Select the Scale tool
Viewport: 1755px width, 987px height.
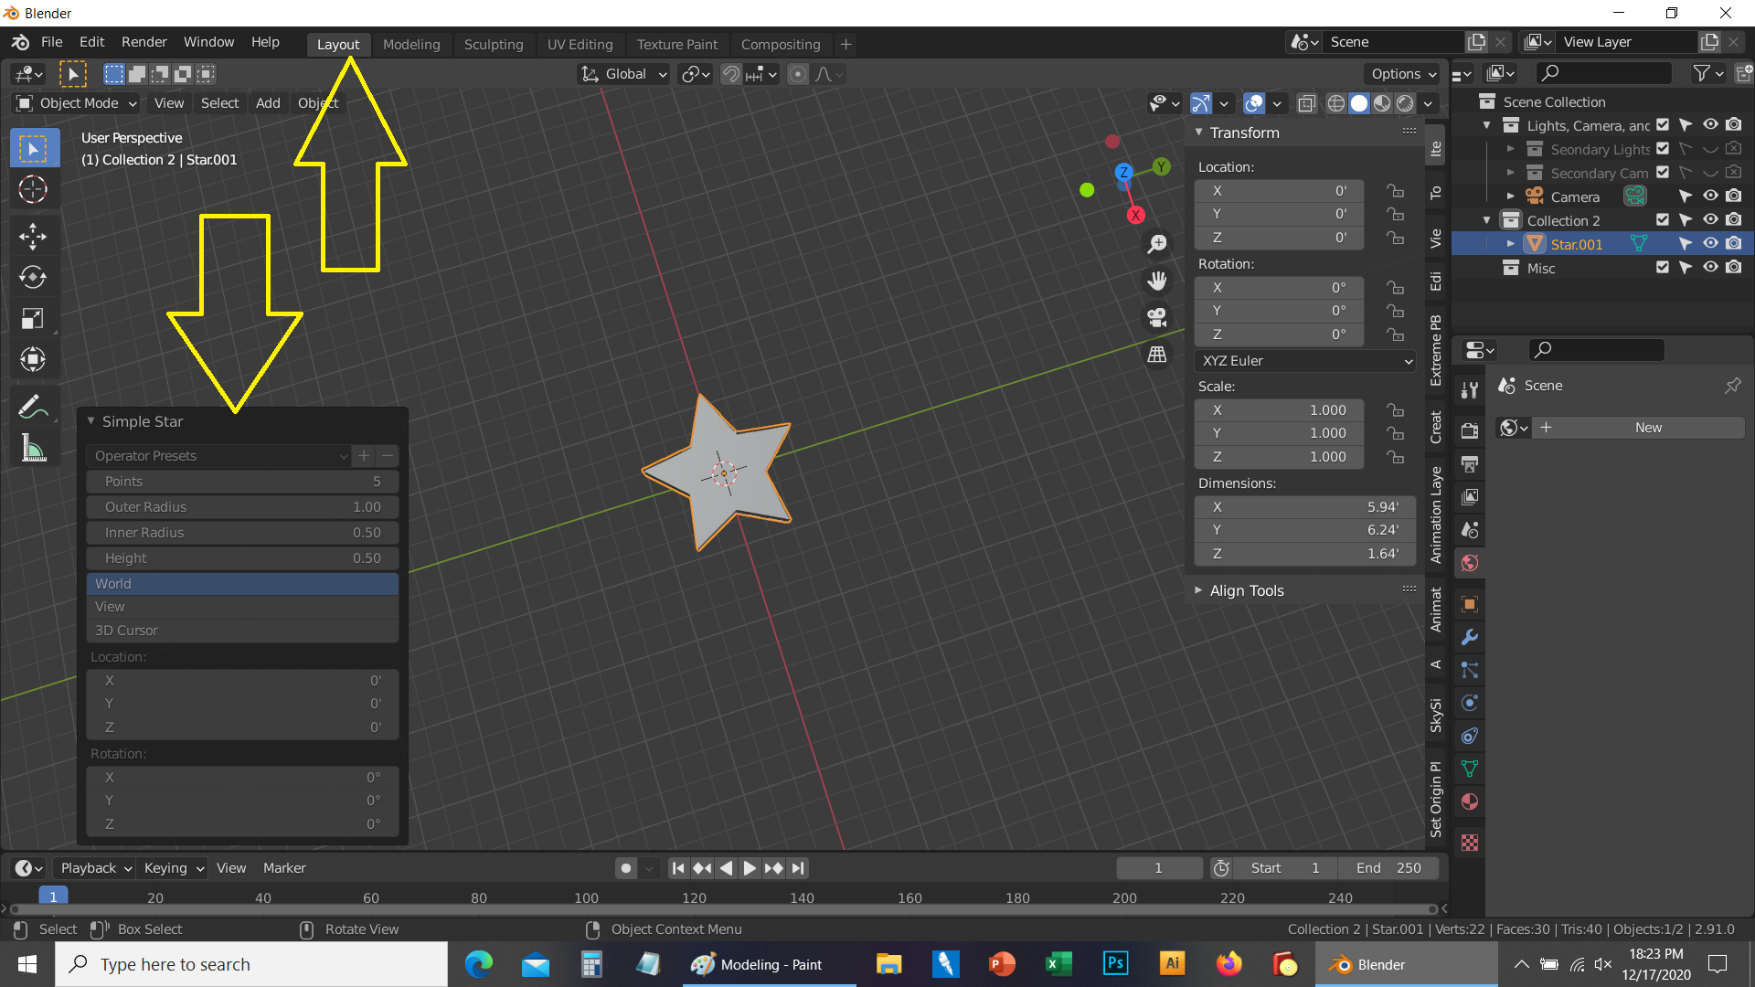click(33, 319)
